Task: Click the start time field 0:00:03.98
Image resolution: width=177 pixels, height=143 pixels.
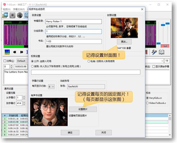Action: 21,66
